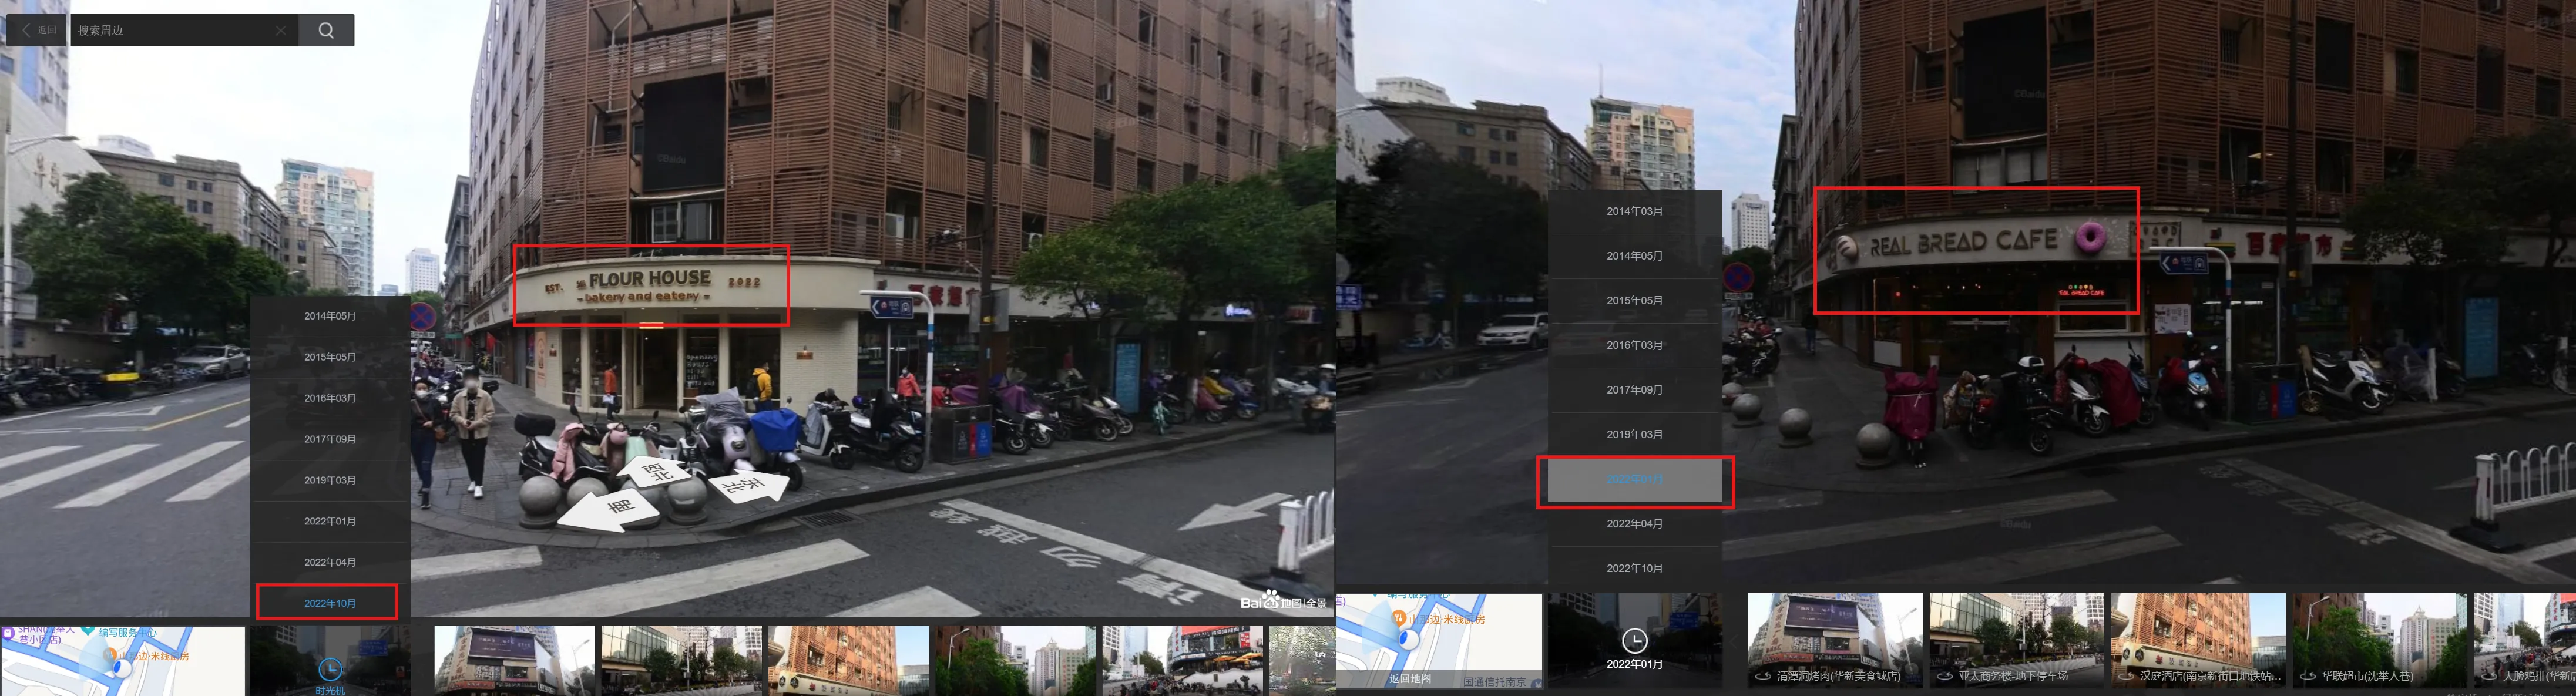Click the magnifier search button
This screenshot has height=696, width=2576.
pyautogui.click(x=326, y=30)
